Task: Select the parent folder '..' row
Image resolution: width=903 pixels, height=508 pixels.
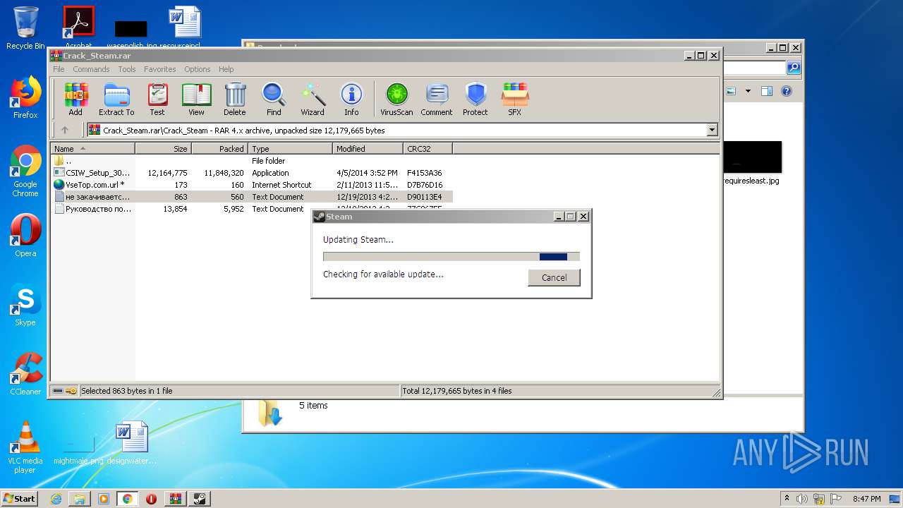Action: [x=252, y=161]
